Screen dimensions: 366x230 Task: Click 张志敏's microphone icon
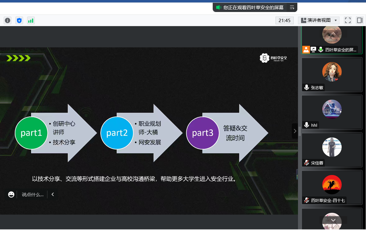coord(306,88)
